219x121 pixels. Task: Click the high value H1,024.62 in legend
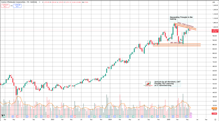53,2
